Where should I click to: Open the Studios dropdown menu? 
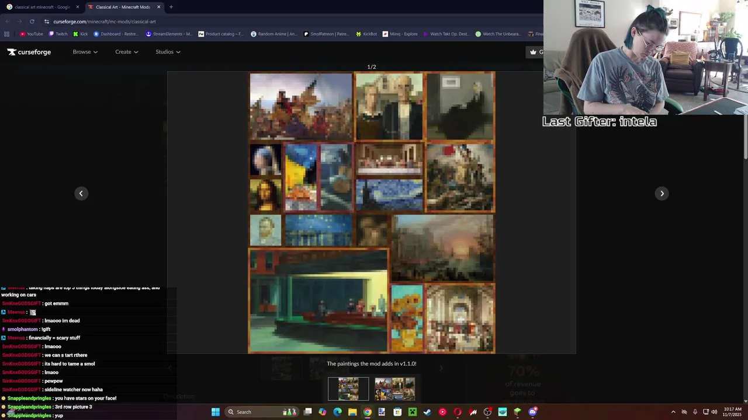tap(168, 52)
